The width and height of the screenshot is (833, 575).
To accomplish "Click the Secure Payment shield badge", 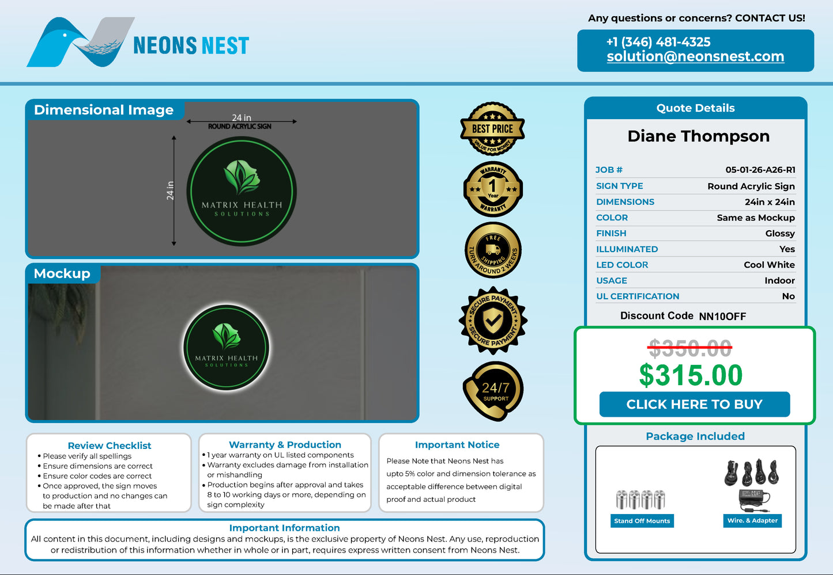I will tap(493, 321).
